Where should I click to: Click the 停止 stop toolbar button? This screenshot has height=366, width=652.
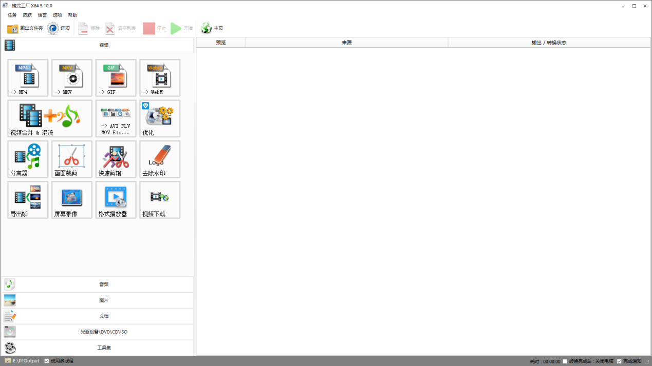[155, 28]
